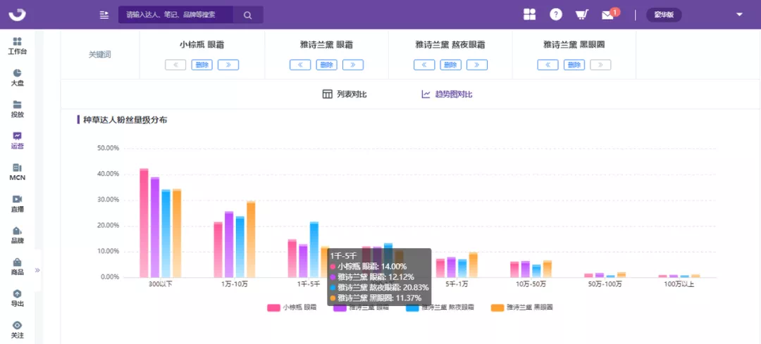Screen dimensions: 761x344
Task: Toggle 小棕瓶 眼霜 legend series
Action: point(292,307)
